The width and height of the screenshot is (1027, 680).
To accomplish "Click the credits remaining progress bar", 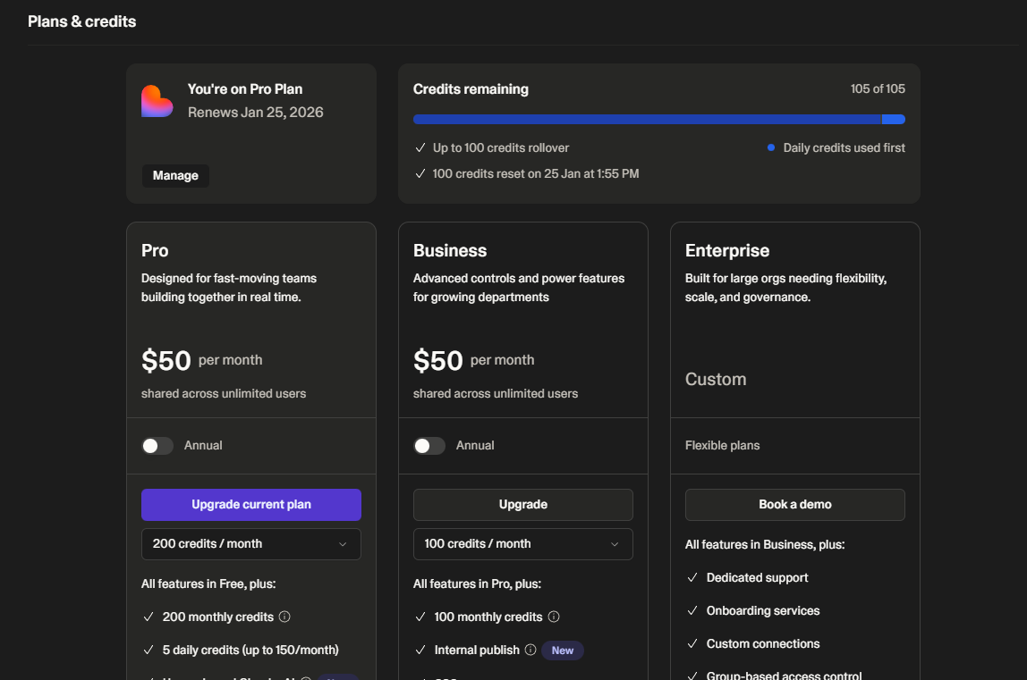I will tap(659, 119).
